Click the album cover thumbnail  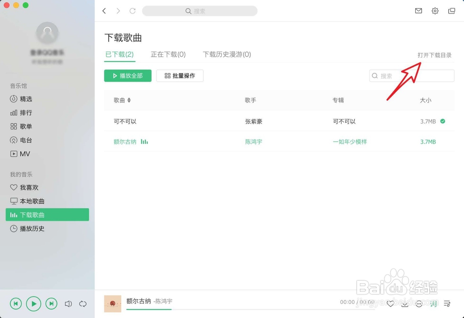(x=113, y=304)
